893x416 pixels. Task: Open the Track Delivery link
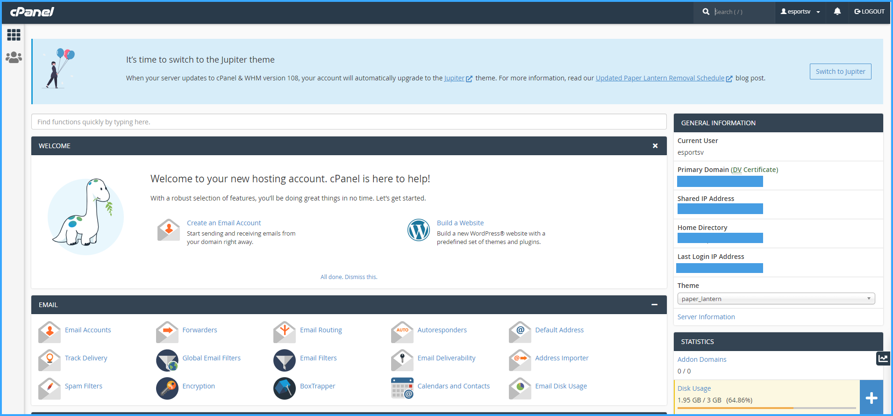pos(86,358)
